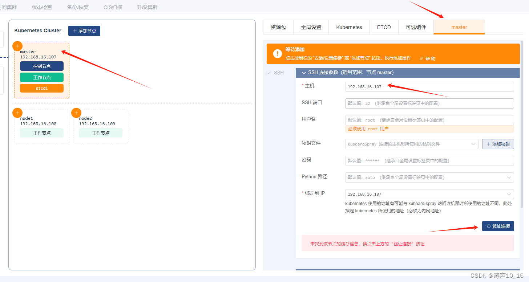This screenshot has height=282, width=529.
Task: Open the CIS扫描 top menu item
Action: [x=113, y=7]
